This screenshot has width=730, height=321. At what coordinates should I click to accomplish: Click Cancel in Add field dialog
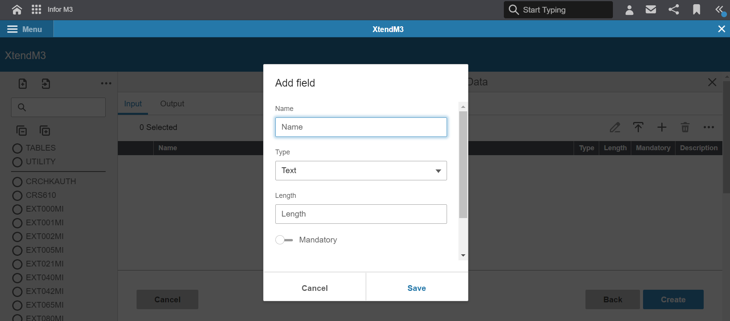coord(315,288)
